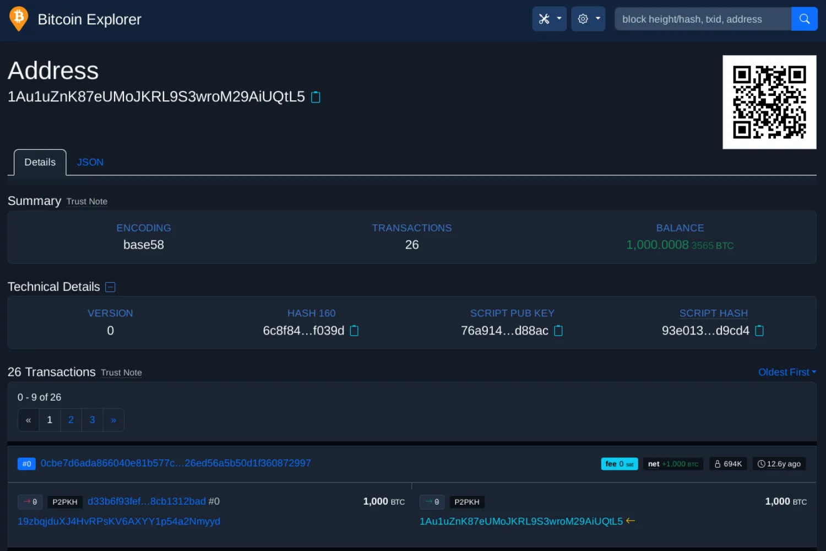Image resolution: width=826 pixels, height=551 pixels.
Task: Open the Summary Trust Note link
Action: [86, 201]
